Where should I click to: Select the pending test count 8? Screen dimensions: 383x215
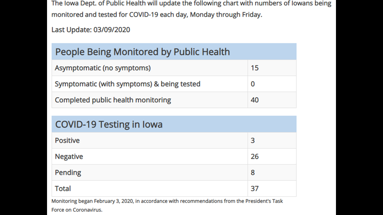(x=253, y=173)
